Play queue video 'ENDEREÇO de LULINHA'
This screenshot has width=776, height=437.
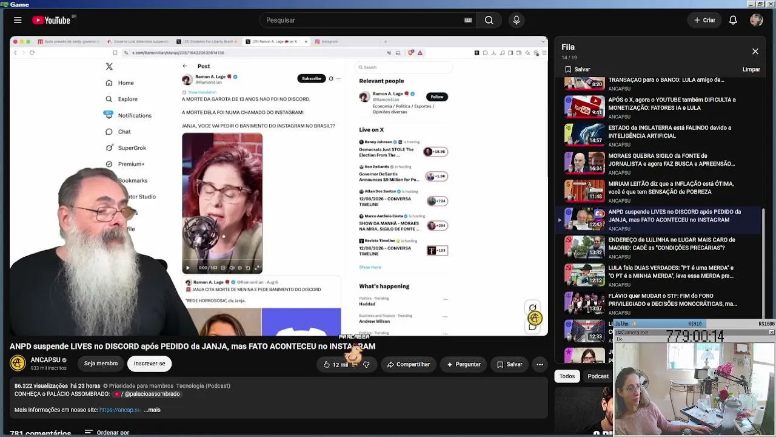click(661, 247)
